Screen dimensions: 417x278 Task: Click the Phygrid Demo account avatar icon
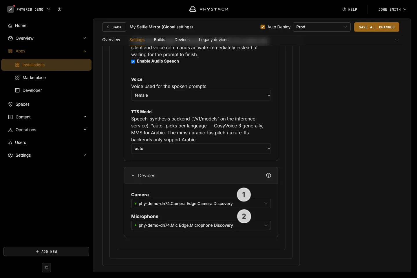[11, 9]
